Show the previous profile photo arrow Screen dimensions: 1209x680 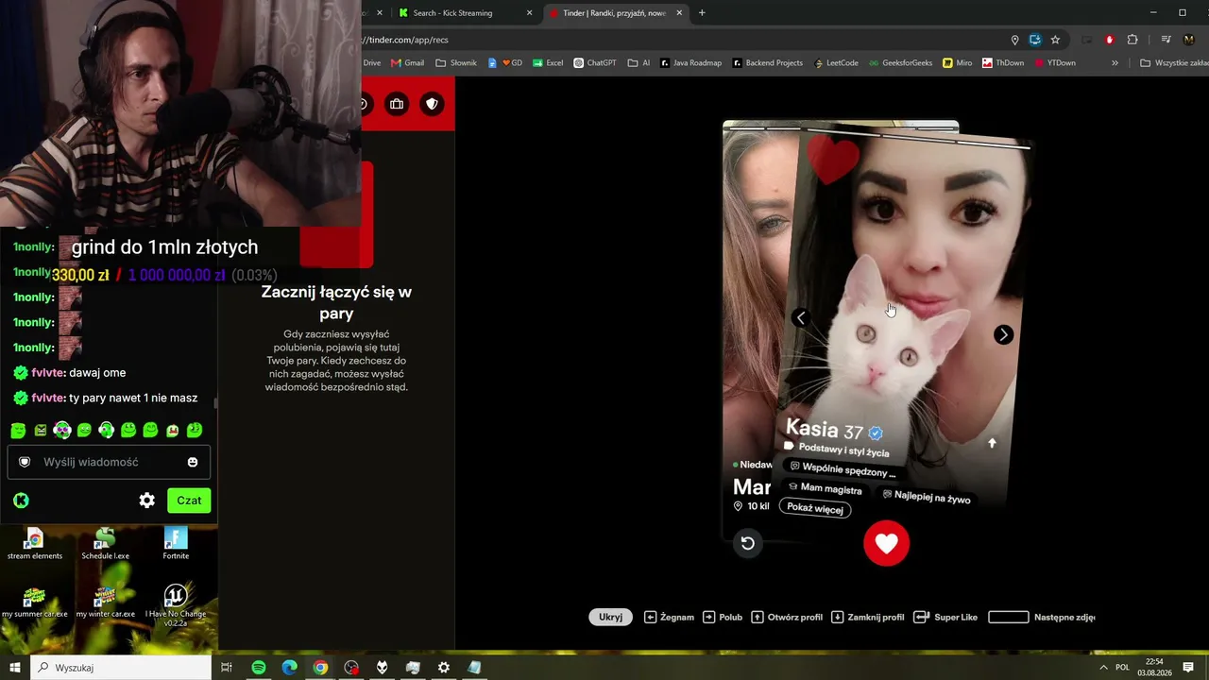click(800, 318)
